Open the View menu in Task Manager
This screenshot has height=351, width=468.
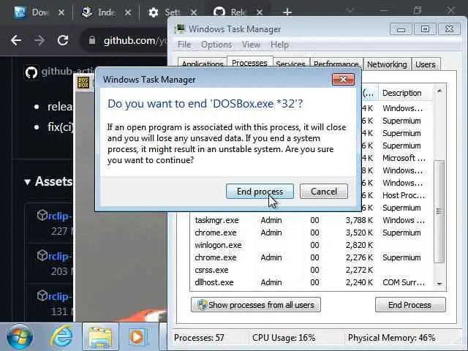[251, 45]
